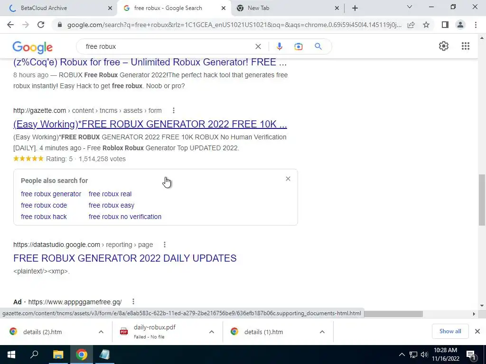Go back to the previous page

click(10, 25)
